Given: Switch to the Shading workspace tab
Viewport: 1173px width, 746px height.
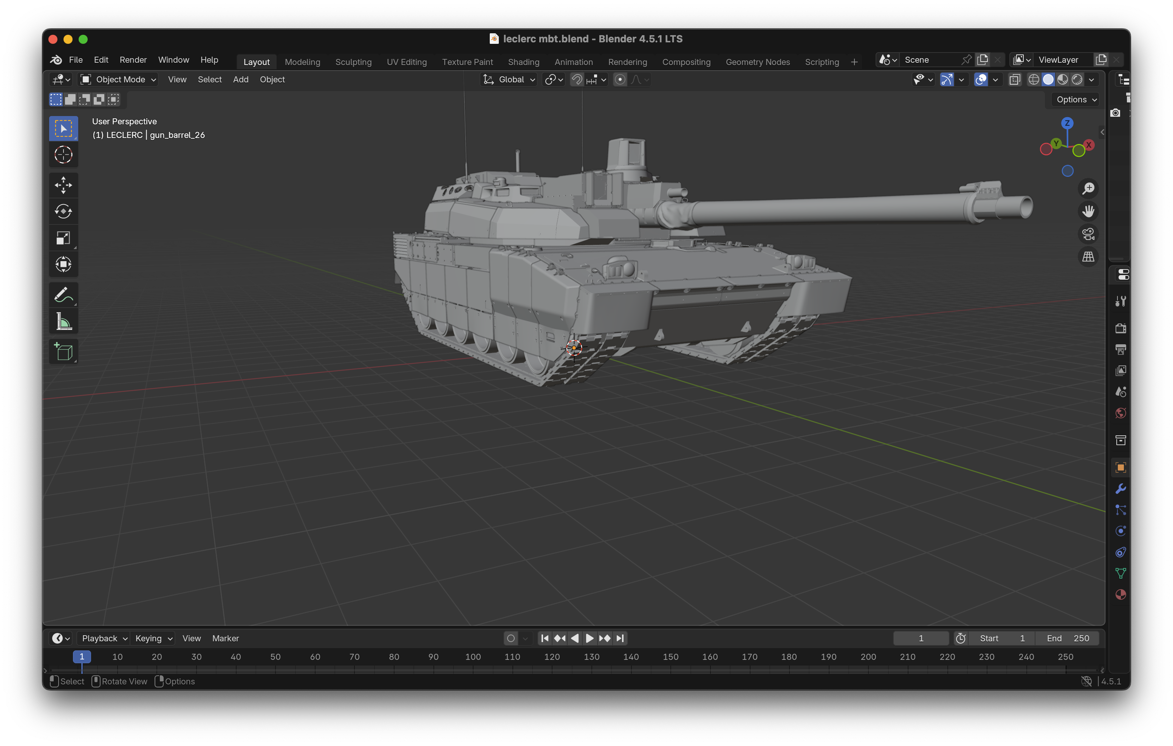Looking at the screenshot, I should coord(523,62).
